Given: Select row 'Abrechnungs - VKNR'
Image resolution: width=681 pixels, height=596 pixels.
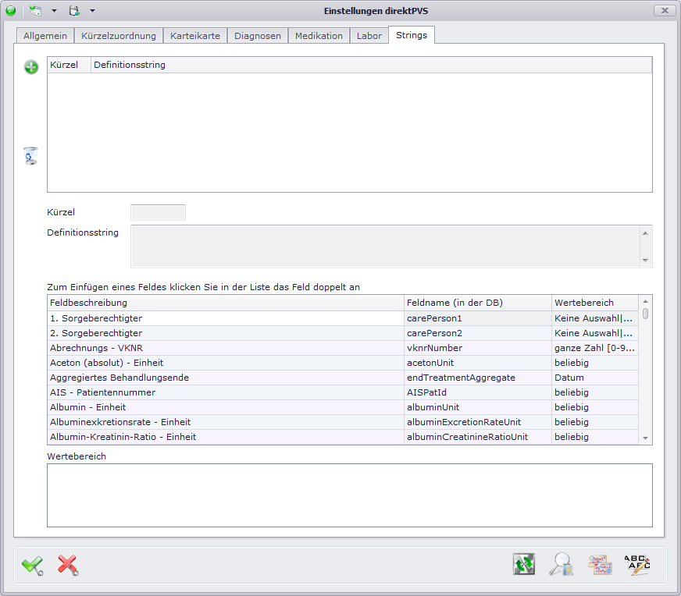Looking at the screenshot, I should point(343,348).
